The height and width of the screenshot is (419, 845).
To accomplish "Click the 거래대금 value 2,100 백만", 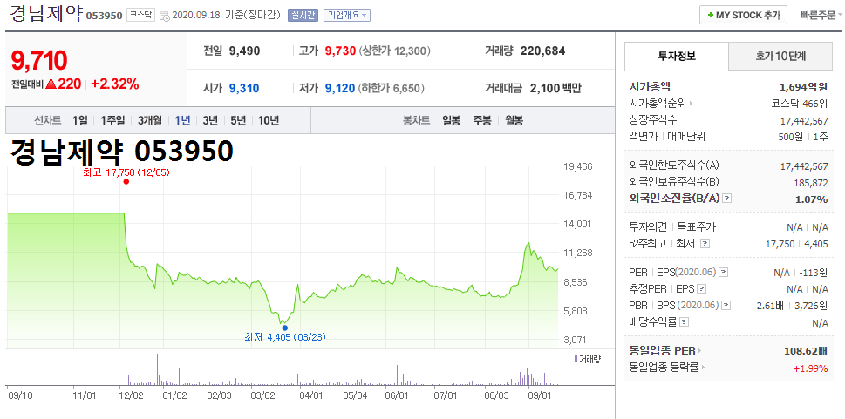I will point(555,88).
